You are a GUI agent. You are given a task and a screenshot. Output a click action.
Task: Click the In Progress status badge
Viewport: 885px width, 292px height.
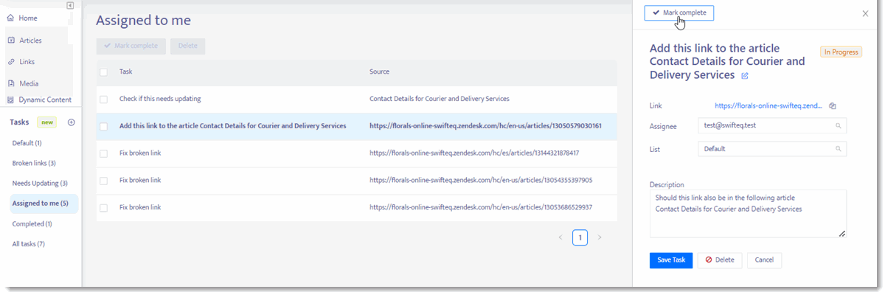pyautogui.click(x=841, y=52)
